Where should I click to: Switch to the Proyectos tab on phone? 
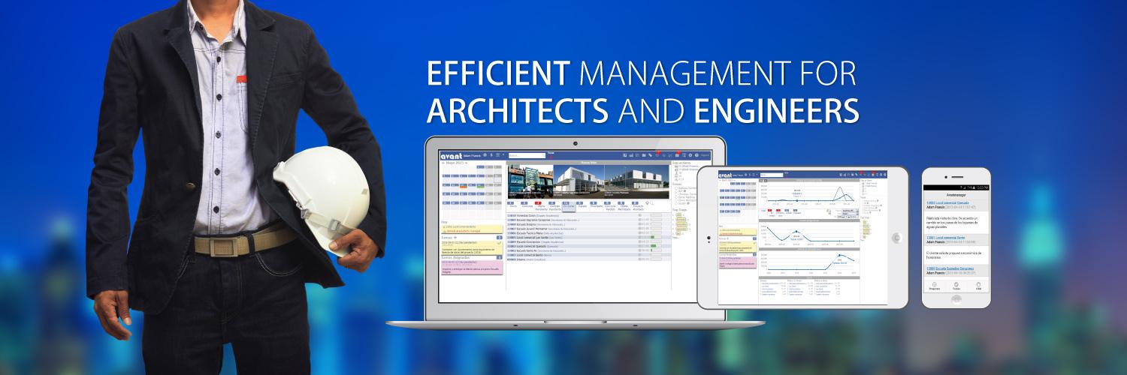click(935, 286)
